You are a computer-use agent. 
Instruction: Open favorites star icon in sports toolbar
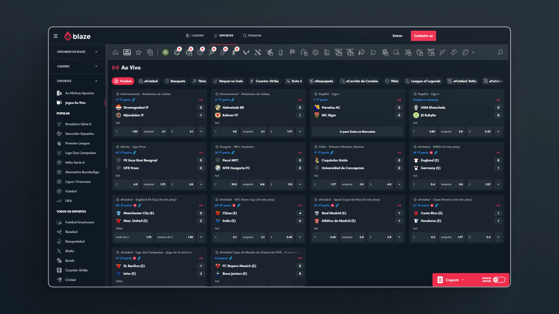139,52
